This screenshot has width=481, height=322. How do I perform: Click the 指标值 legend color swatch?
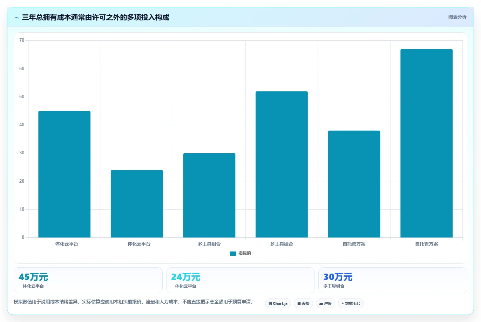click(x=233, y=253)
